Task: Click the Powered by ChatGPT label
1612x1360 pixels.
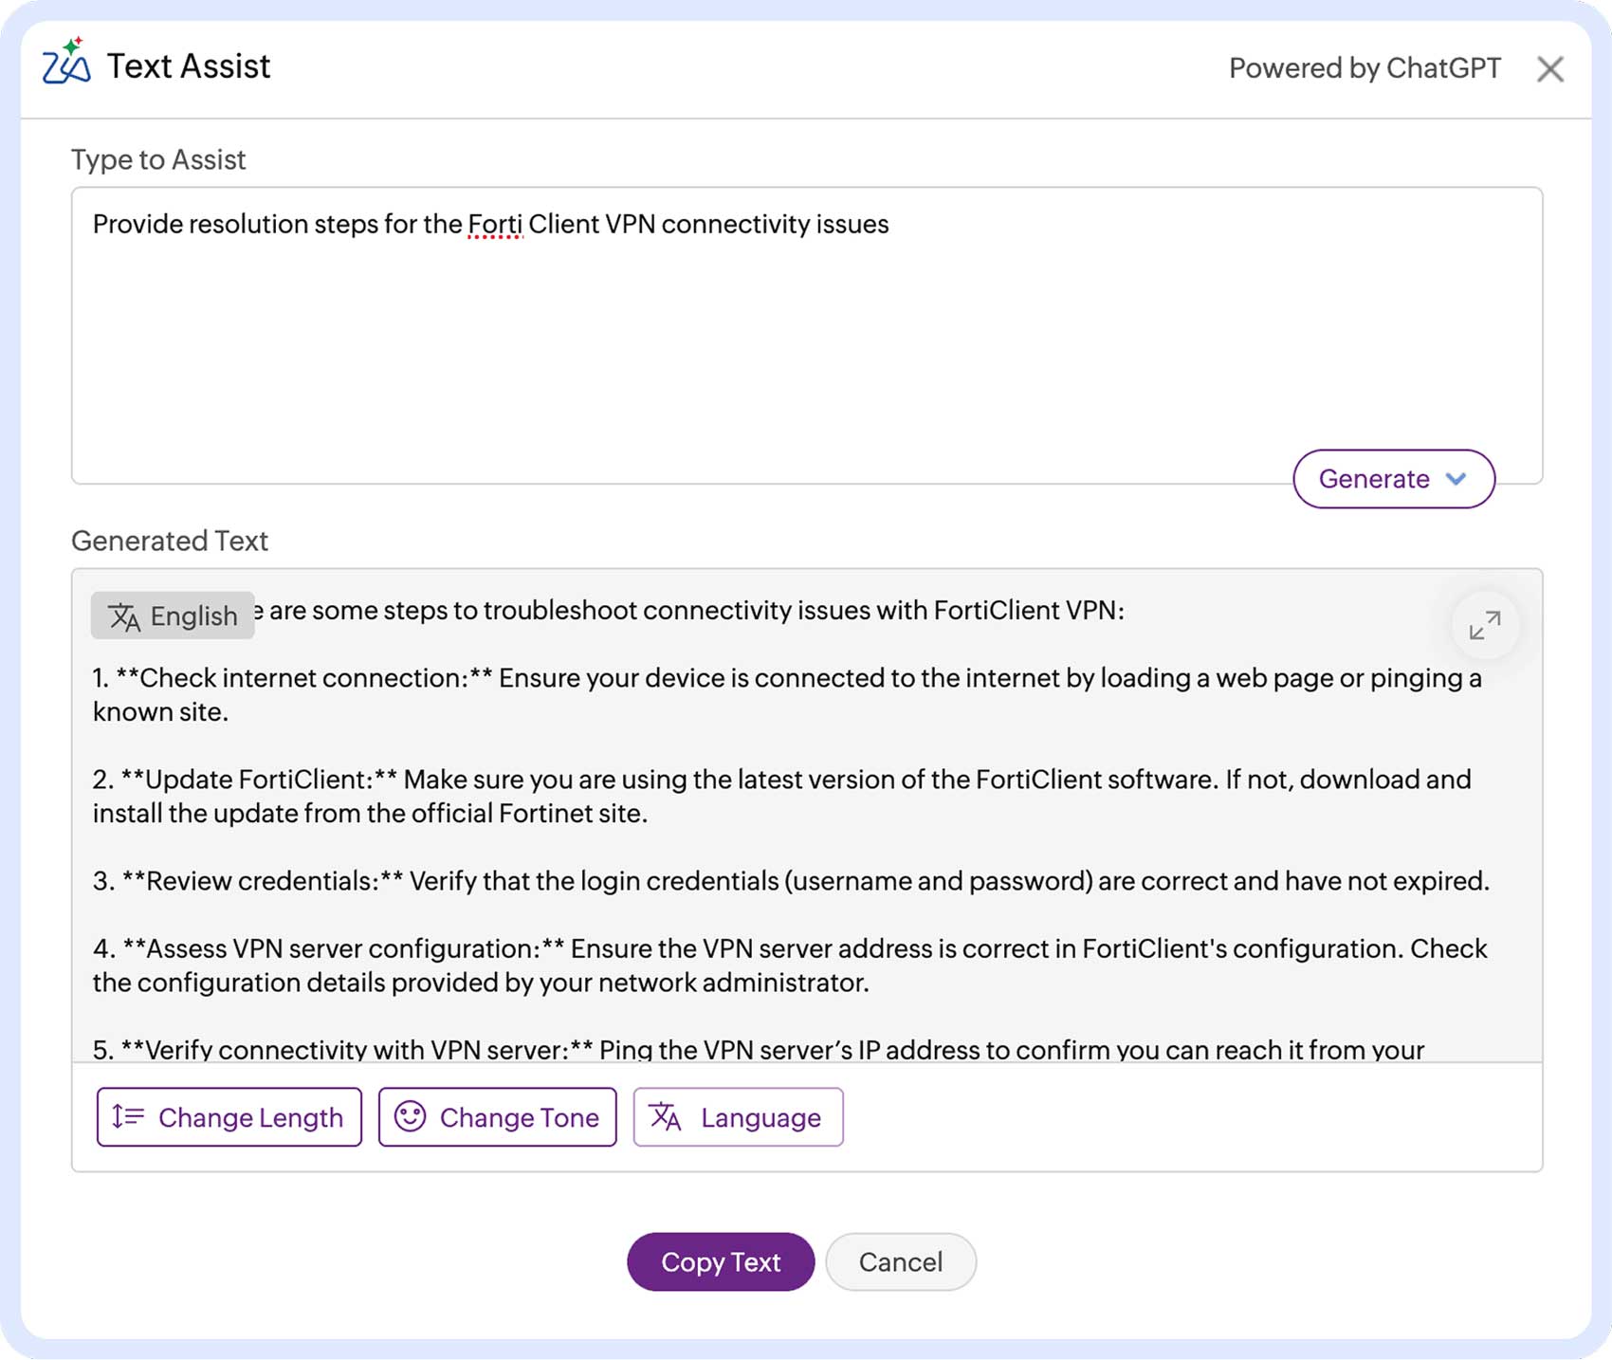Action: click(x=1365, y=68)
